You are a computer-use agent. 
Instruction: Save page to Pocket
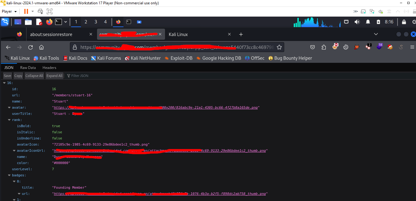pyautogui.click(x=313, y=47)
